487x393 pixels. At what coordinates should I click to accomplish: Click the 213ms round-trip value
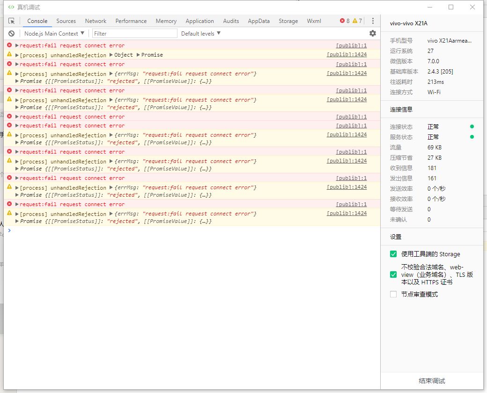pyautogui.click(x=435, y=82)
